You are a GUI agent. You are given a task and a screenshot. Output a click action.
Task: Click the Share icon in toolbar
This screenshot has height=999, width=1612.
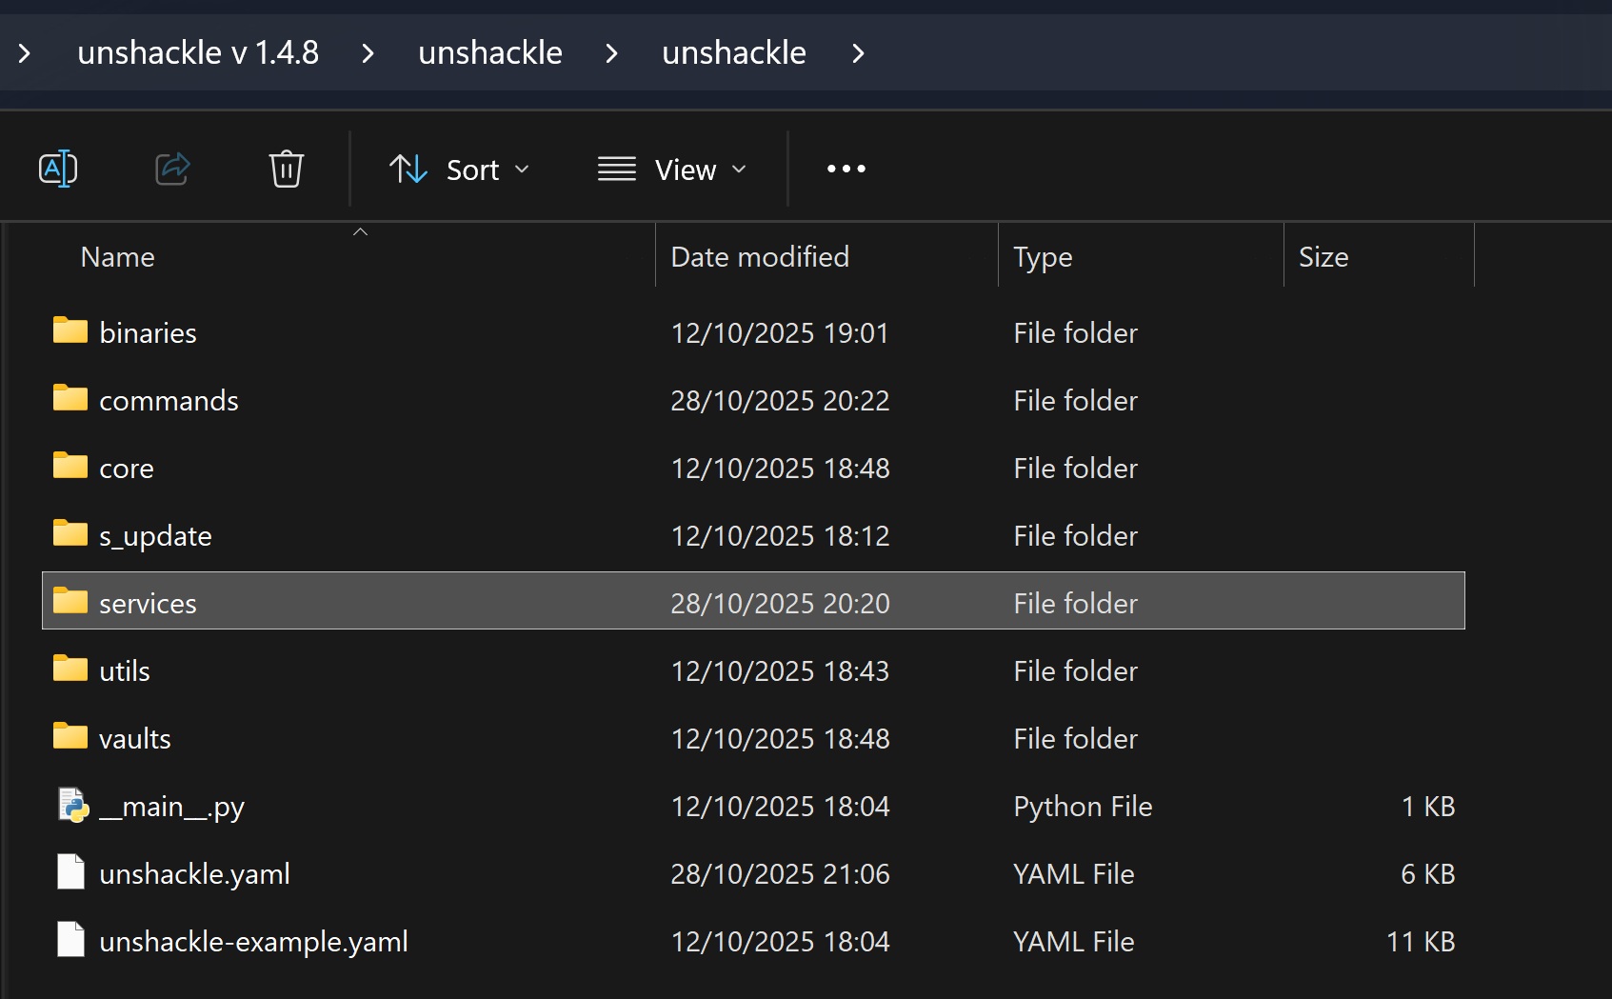coord(172,170)
